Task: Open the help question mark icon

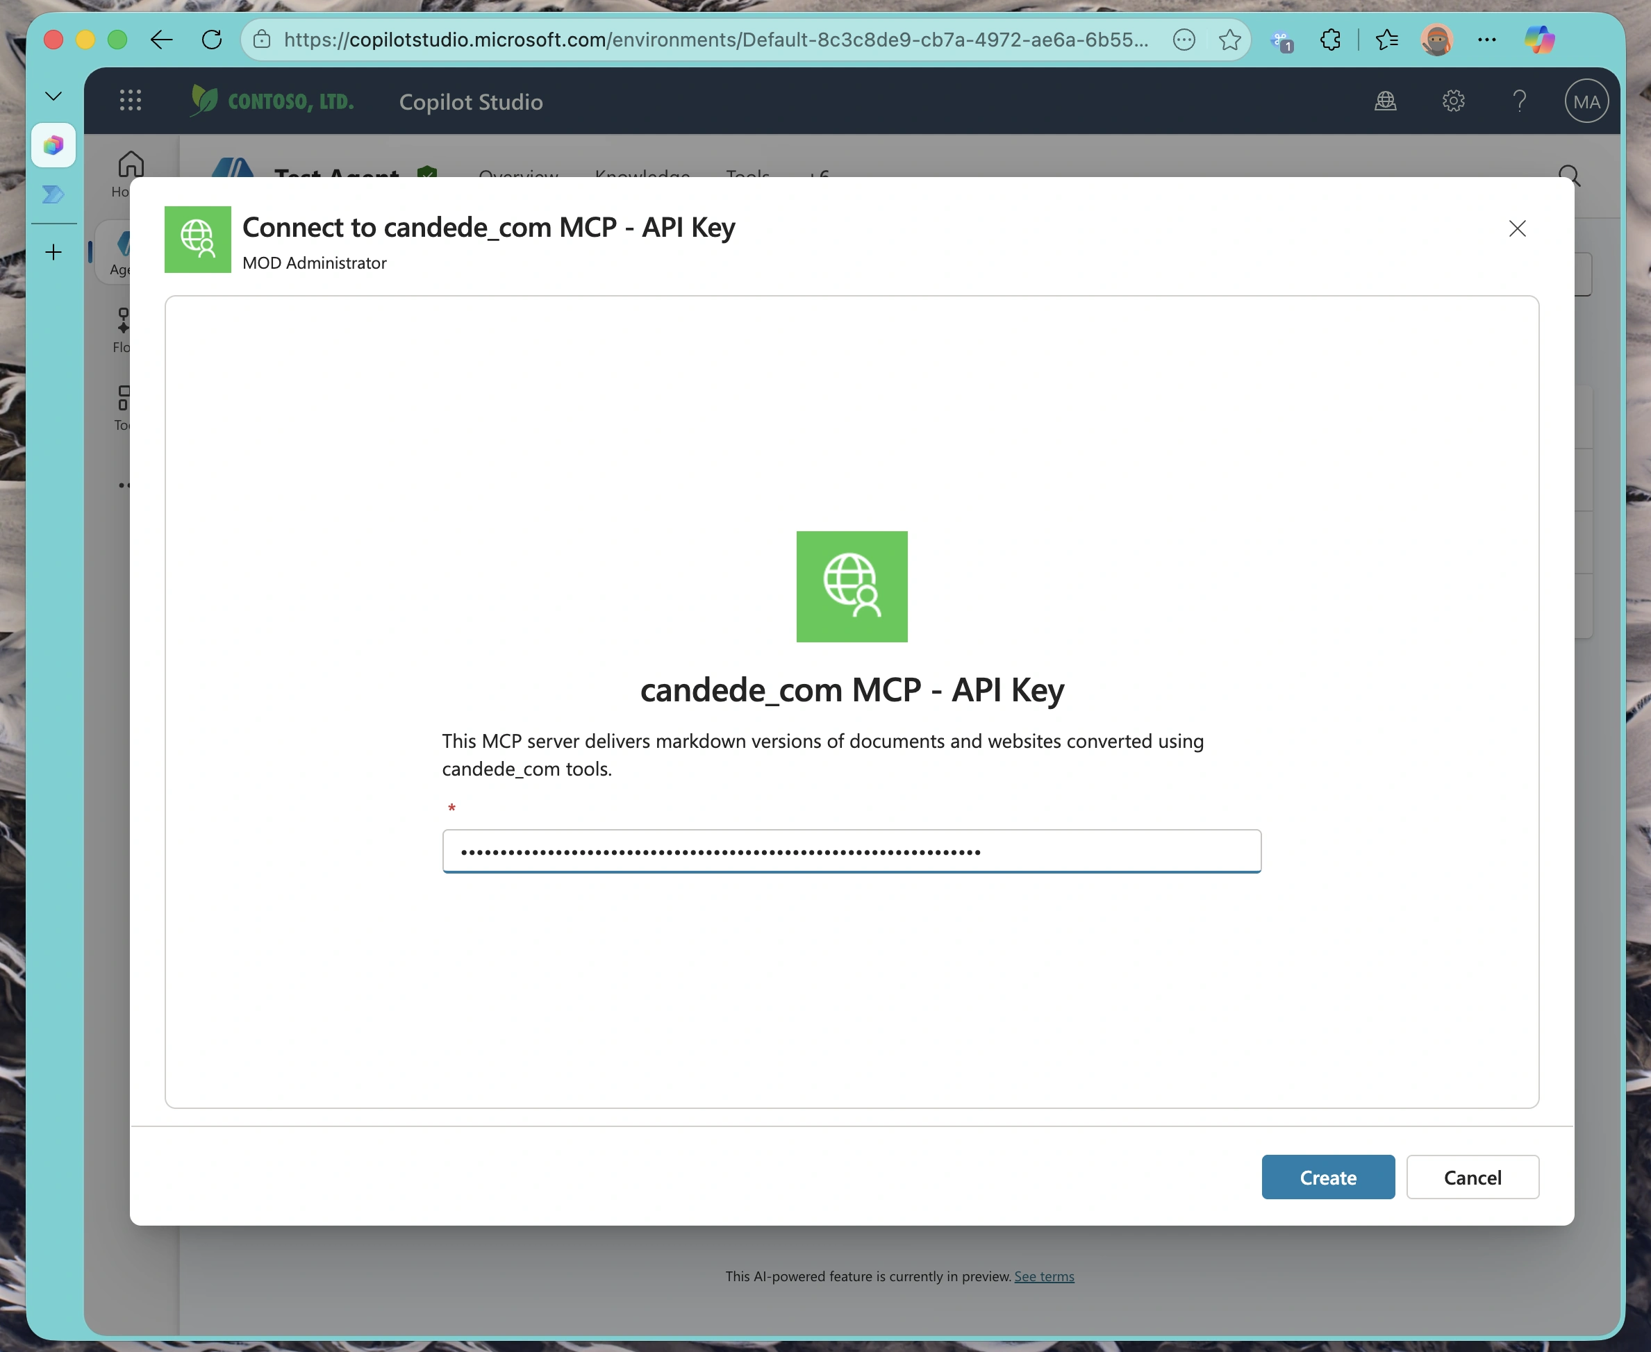Action: (x=1520, y=101)
